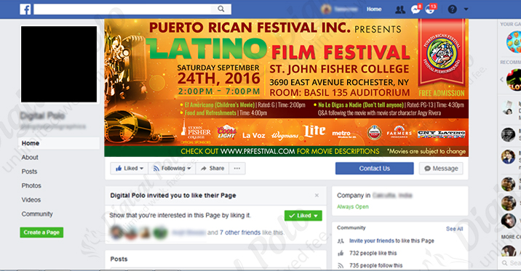Click the Message button
Viewport: 521px width, 271px height.
coord(441,169)
